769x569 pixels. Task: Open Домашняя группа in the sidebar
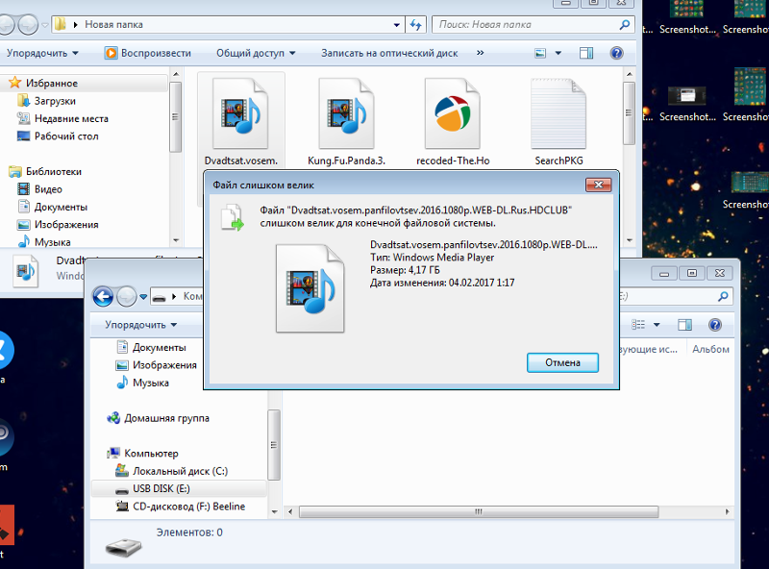[166, 418]
